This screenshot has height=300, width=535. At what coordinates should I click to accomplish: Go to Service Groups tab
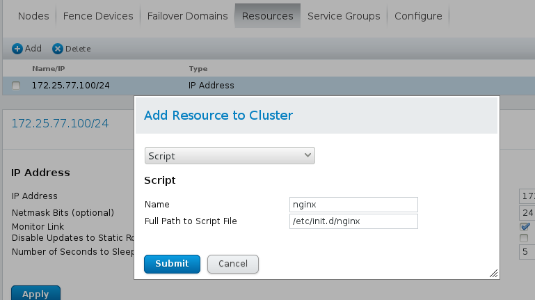pos(344,16)
